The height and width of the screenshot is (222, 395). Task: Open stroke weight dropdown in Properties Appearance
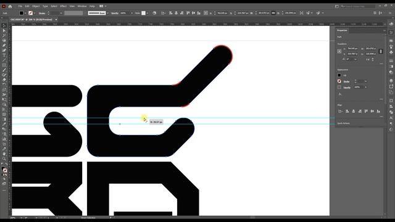(x=366, y=81)
